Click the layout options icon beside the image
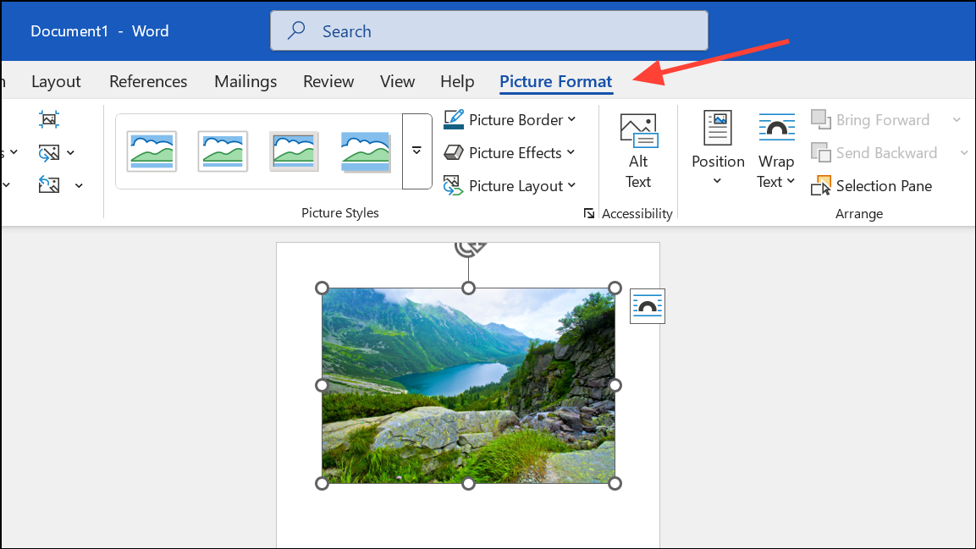Viewport: 976px width, 549px height. click(647, 306)
